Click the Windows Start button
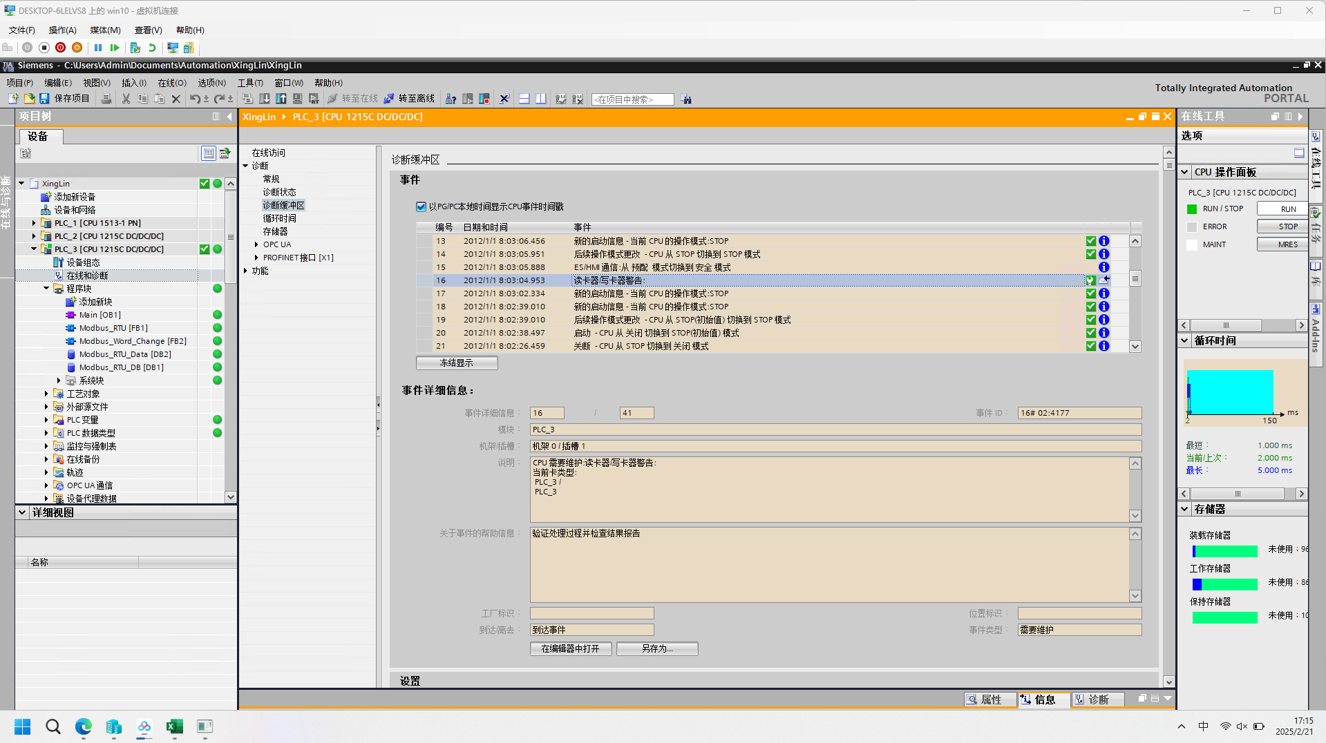The width and height of the screenshot is (1326, 743). [23, 726]
